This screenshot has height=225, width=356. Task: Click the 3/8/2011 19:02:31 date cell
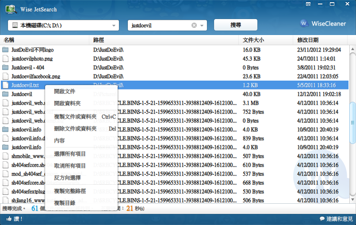pyautogui.click(x=316, y=67)
